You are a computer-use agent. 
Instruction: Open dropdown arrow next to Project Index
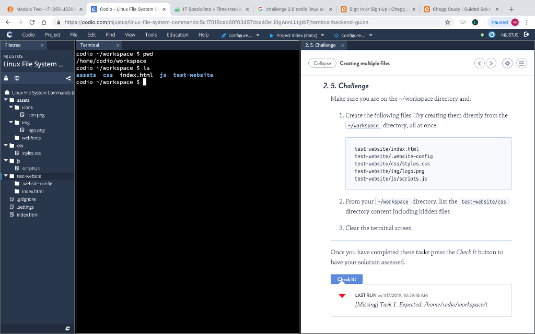[x=322, y=35]
